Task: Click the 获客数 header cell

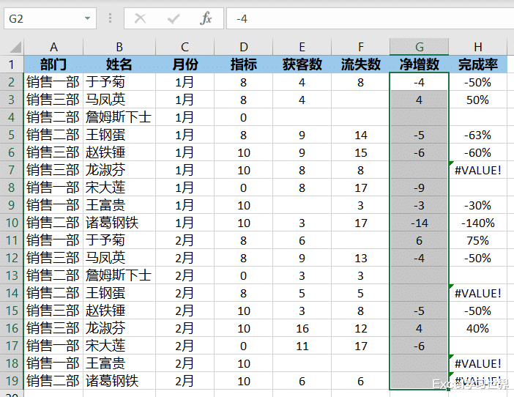Action: pyautogui.click(x=302, y=64)
